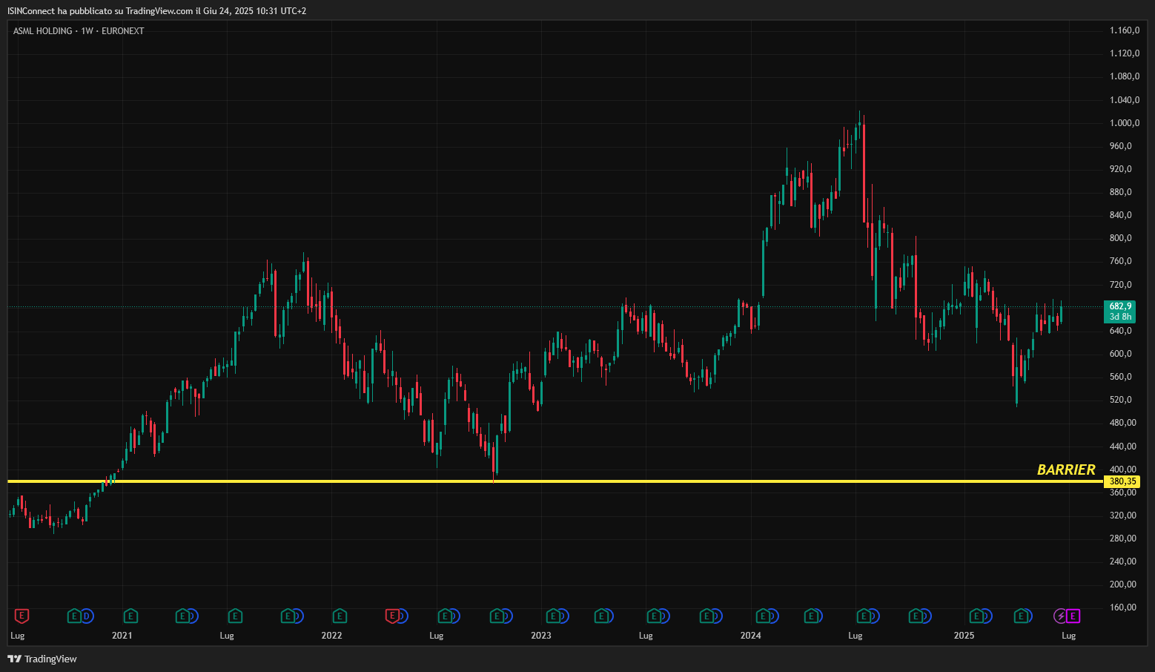
Task: Click the 520,0 price scale label
Action: point(1121,400)
